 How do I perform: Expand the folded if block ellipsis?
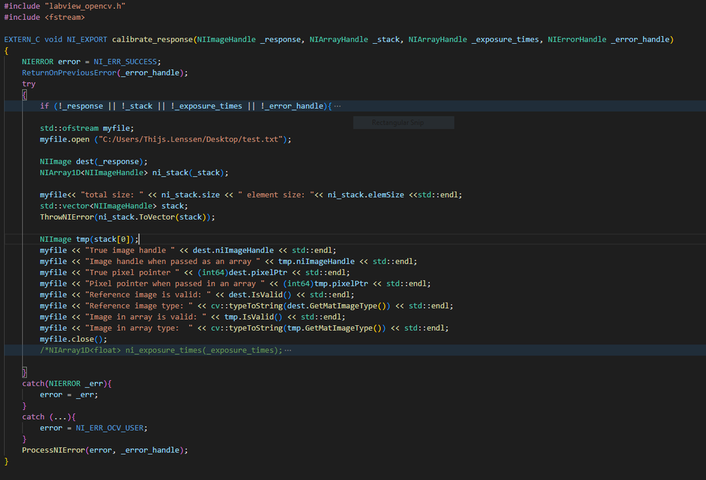pyautogui.click(x=337, y=106)
